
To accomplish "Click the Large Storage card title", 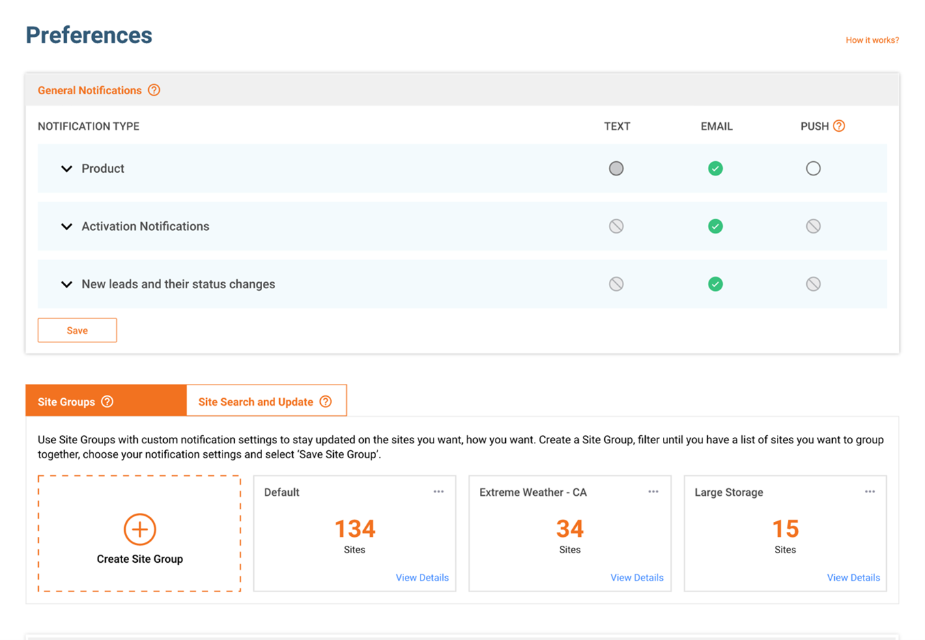I will [729, 492].
